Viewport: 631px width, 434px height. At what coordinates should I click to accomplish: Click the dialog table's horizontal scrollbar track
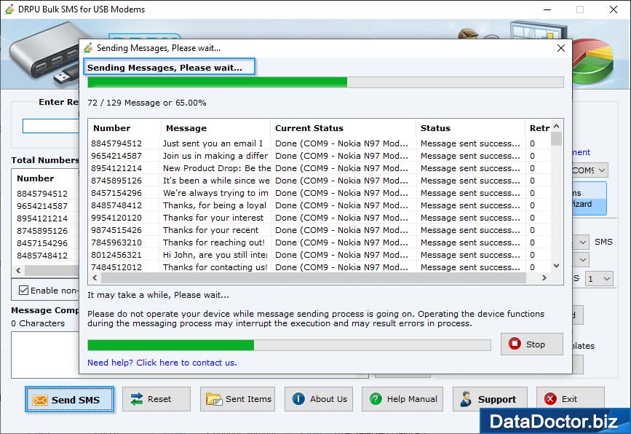[314, 277]
